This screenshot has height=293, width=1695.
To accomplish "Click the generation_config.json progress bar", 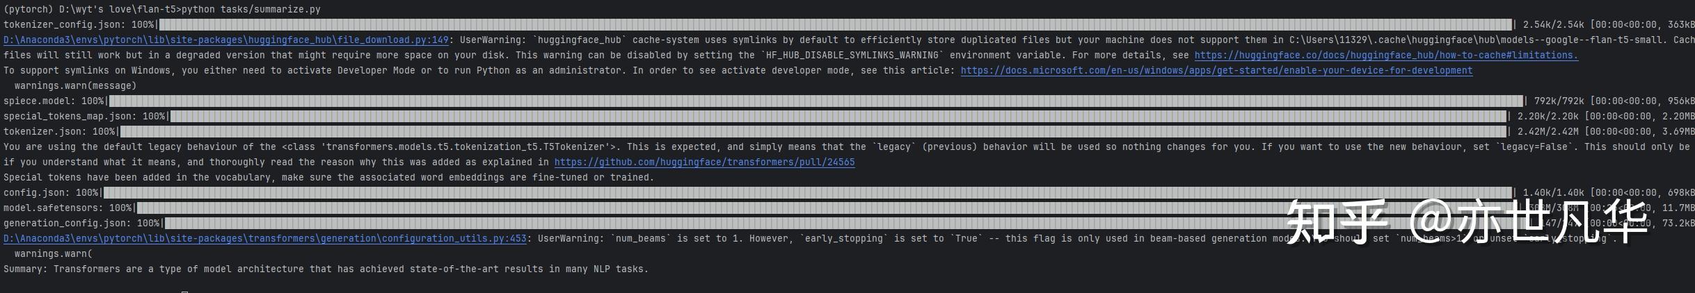I will (696, 224).
